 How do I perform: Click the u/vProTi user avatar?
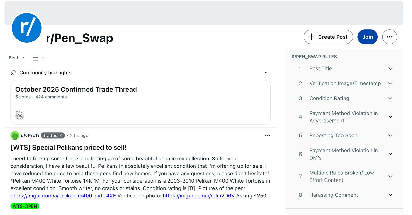click(x=15, y=135)
